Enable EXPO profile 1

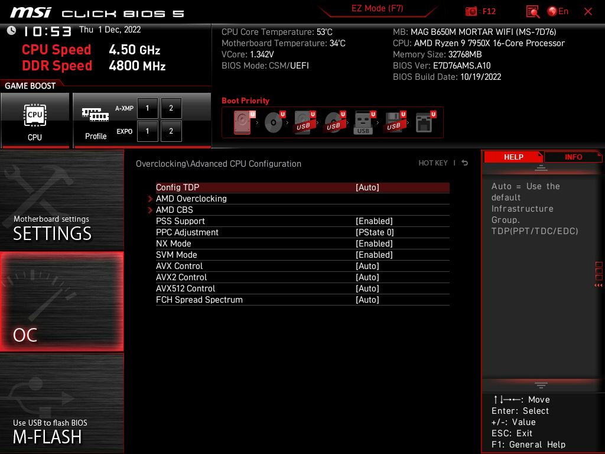click(147, 131)
